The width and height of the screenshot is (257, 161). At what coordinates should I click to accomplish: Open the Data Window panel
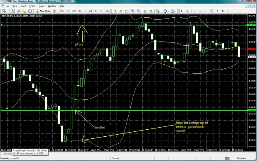19,11
